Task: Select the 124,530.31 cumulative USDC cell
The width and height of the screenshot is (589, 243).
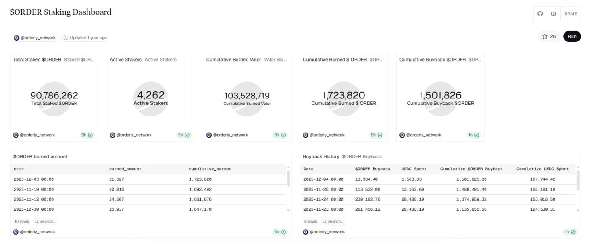Action: tap(543, 209)
